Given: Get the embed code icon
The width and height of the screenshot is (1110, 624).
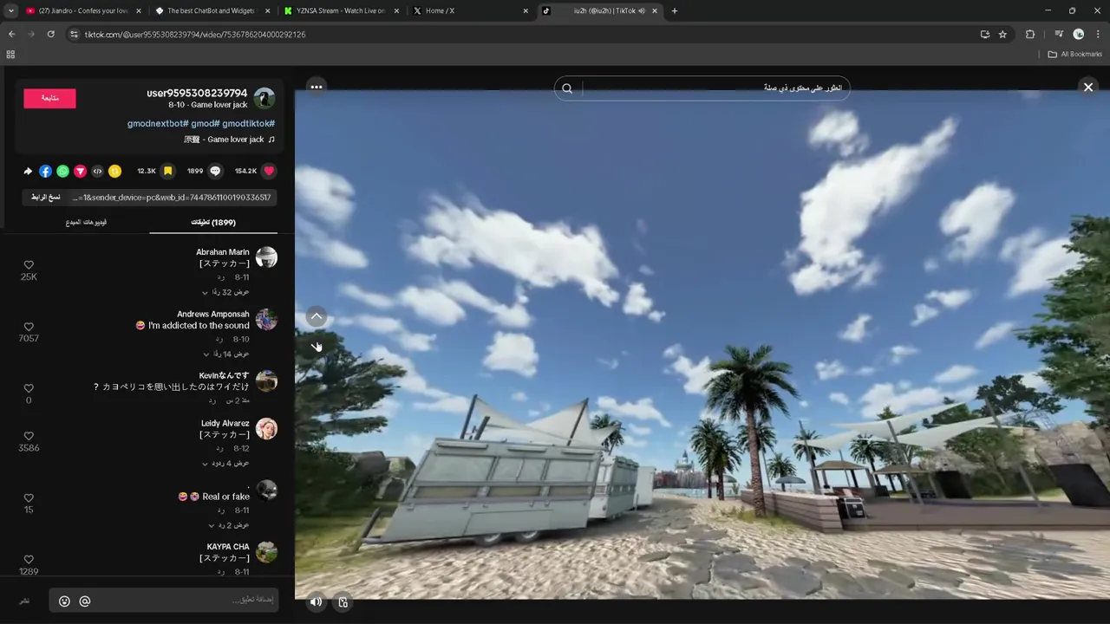Looking at the screenshot, I should pos(97,172).
